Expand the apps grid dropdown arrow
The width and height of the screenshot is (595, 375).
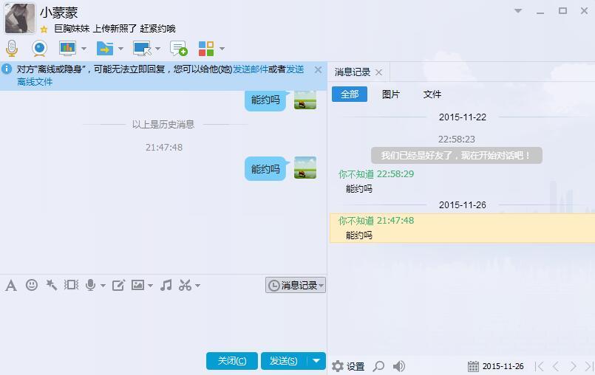pos(222,49)
